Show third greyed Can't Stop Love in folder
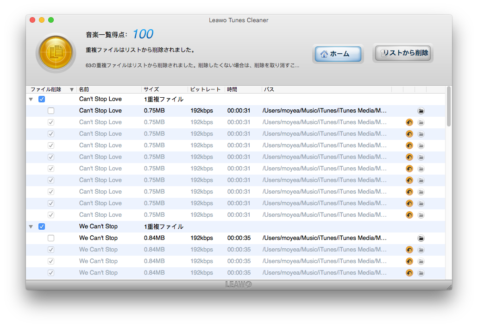 coord(421,146)
